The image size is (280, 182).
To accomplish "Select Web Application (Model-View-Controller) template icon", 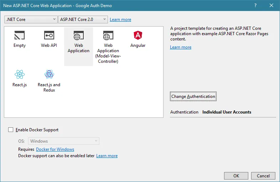I will click(x=108, y=35).
